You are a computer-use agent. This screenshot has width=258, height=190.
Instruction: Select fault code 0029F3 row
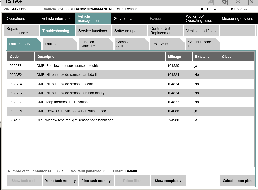pyautogui.click(x=131, y=66)
